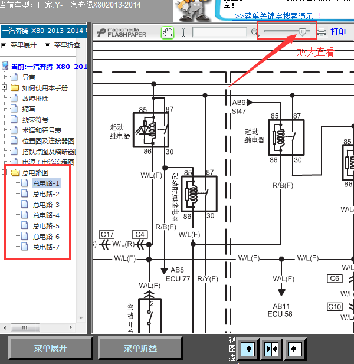This screenshot has height=364, width=354.
Task: Select the 总电路图 folder label
Action: (x=35, y=173)
